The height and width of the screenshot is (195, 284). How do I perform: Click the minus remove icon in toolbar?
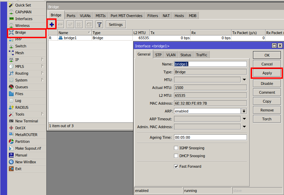tap(60, 25)
